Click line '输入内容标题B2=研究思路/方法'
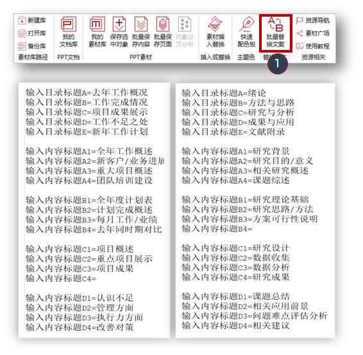363x355 pixels. pyautogui.click(x=248, y=209)
